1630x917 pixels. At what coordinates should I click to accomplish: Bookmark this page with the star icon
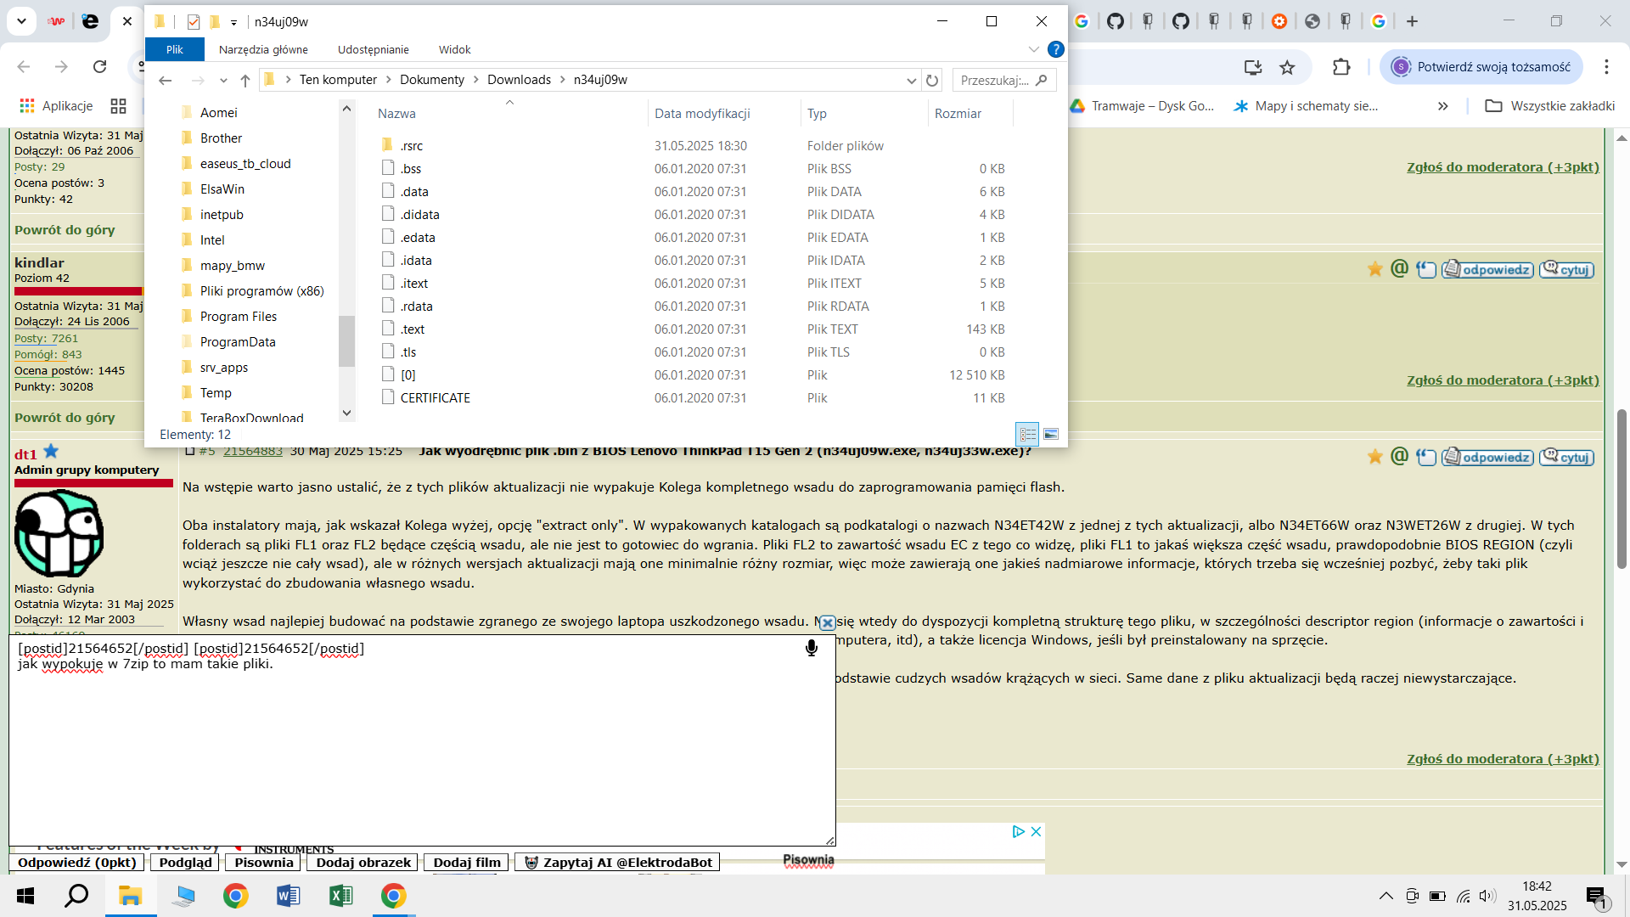click(1288, 67)
